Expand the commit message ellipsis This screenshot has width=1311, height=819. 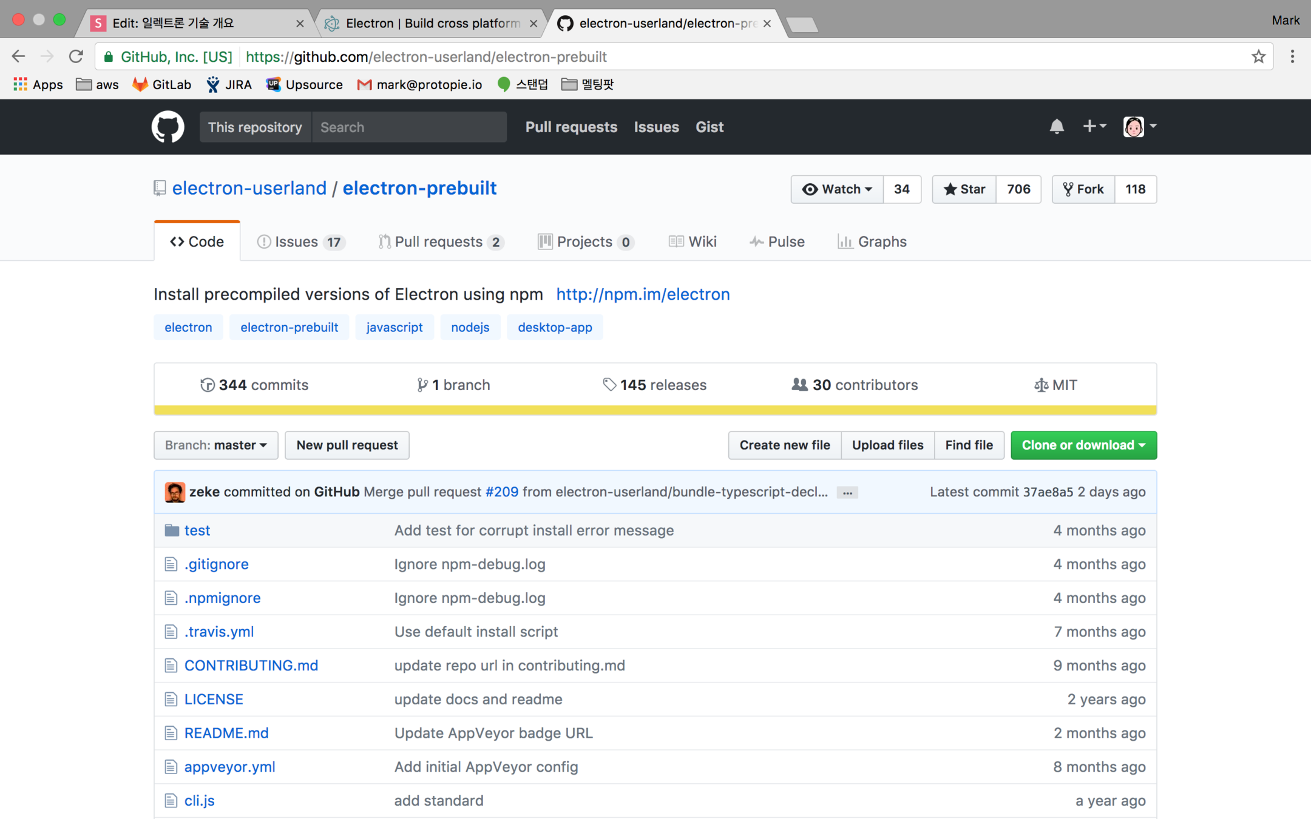click(847, 493)
